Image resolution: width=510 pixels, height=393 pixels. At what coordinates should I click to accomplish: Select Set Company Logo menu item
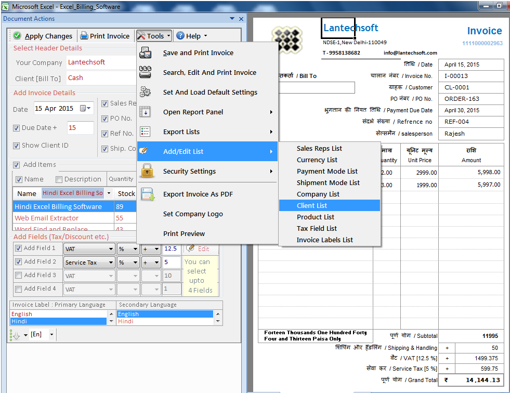tap(207, 214)
